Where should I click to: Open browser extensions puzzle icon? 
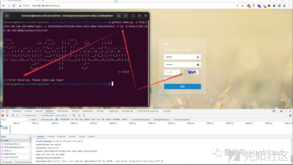click(x=274, y=6)
